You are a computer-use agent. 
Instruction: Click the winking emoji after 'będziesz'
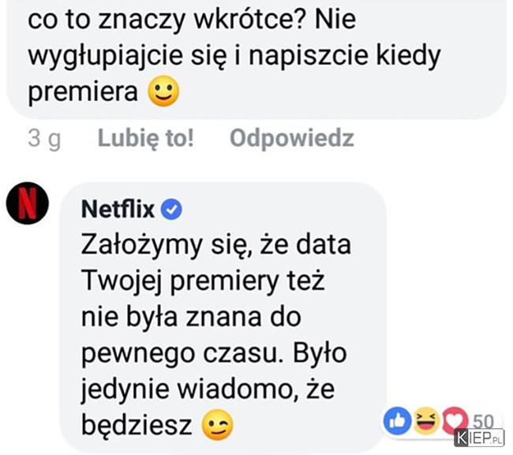click(218, 425)
